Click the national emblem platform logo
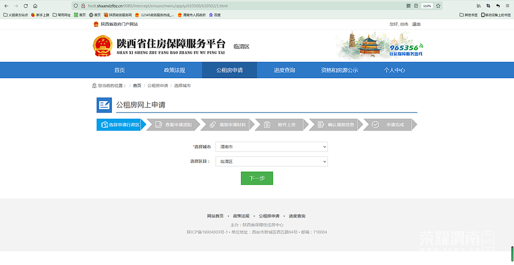514x265 pixels. click(102, 46)
